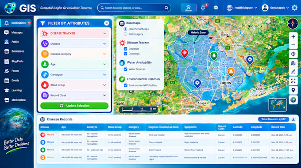Sort table by Record Time header

(278, 127)
